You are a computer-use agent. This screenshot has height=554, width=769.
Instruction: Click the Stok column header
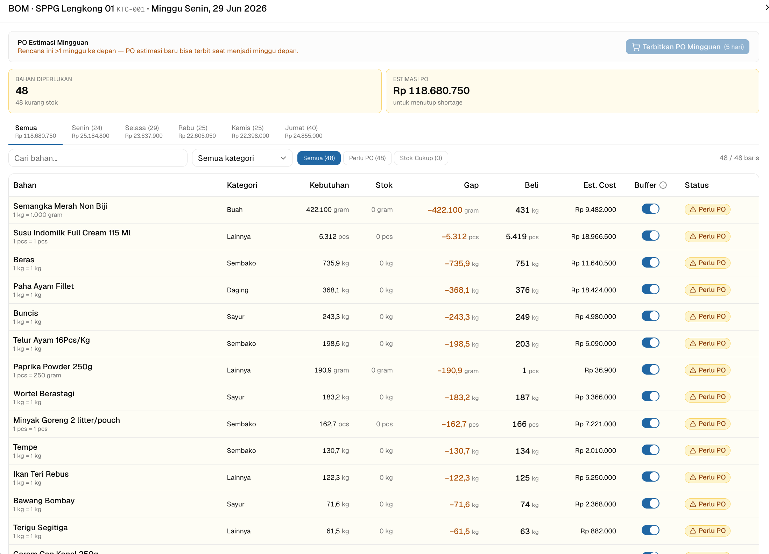click(x=384, y=185)
